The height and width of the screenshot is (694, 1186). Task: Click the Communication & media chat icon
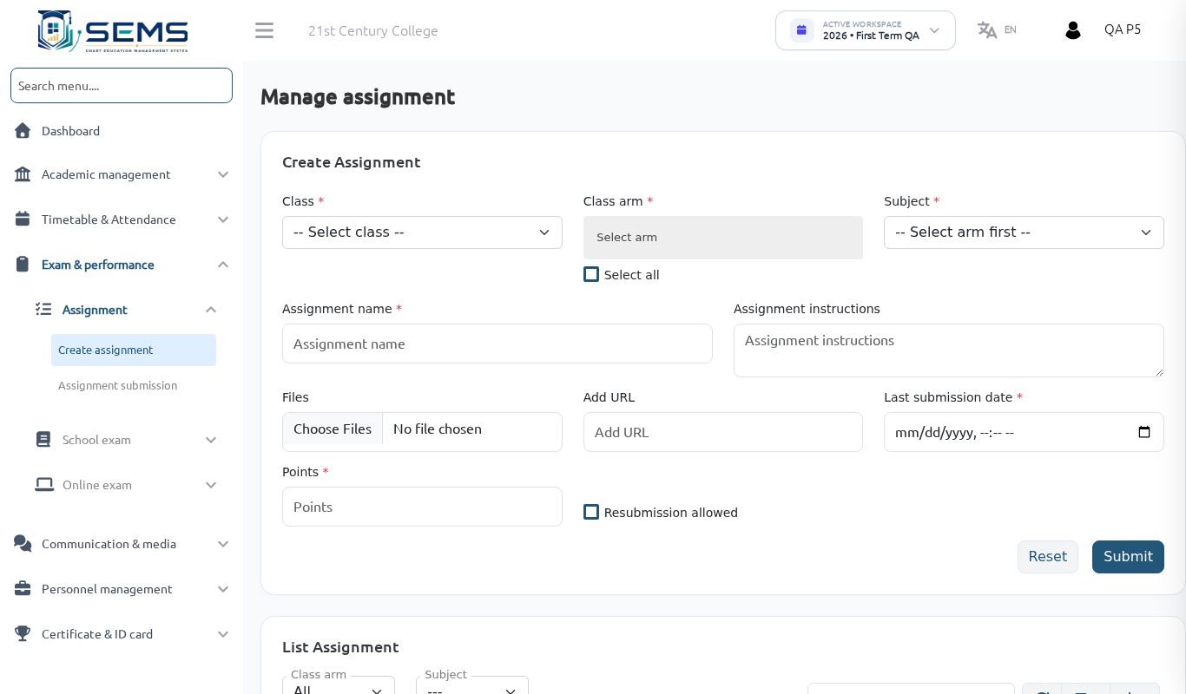pos(23,543)
